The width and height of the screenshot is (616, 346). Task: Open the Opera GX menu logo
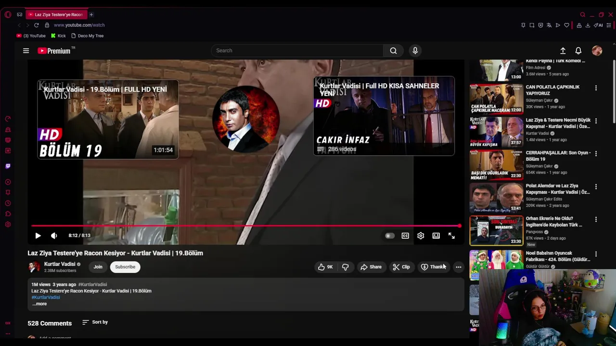click(x=8, y=14)
